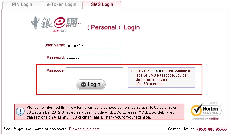This screenshot has width=229, height=135.
Task: Click the system upgrade notice text
Action: [x=102, y=112]
